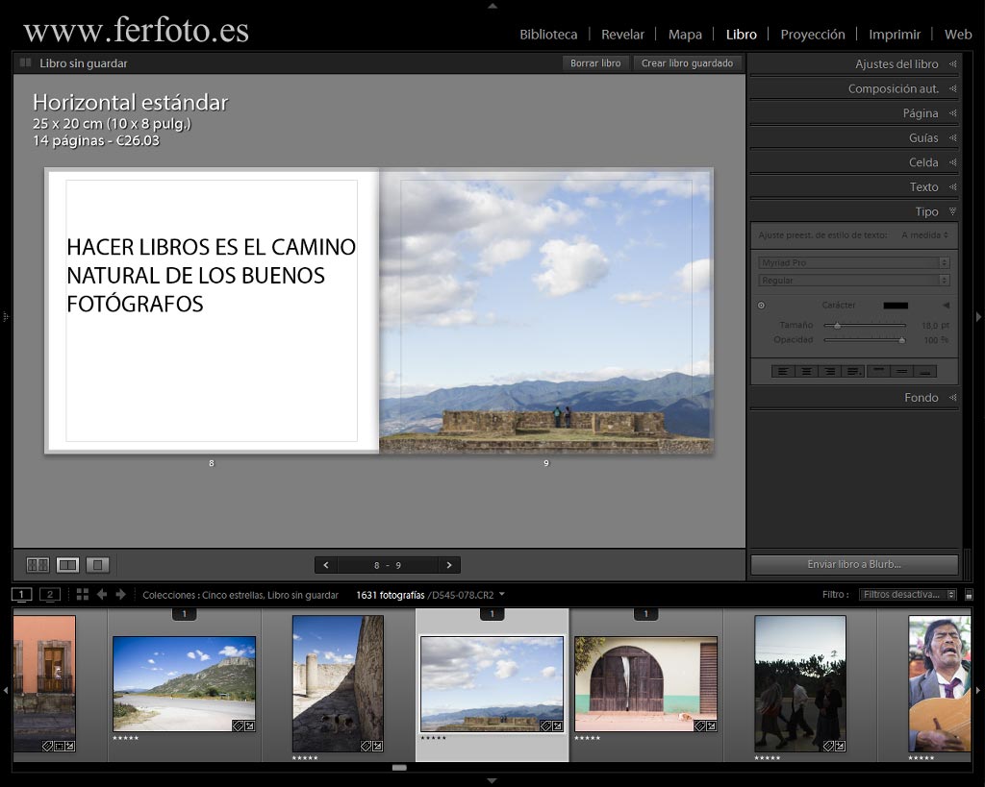Screen dimensions: 985x787
Task: Go to next spread
Action: tap(448, 565)
